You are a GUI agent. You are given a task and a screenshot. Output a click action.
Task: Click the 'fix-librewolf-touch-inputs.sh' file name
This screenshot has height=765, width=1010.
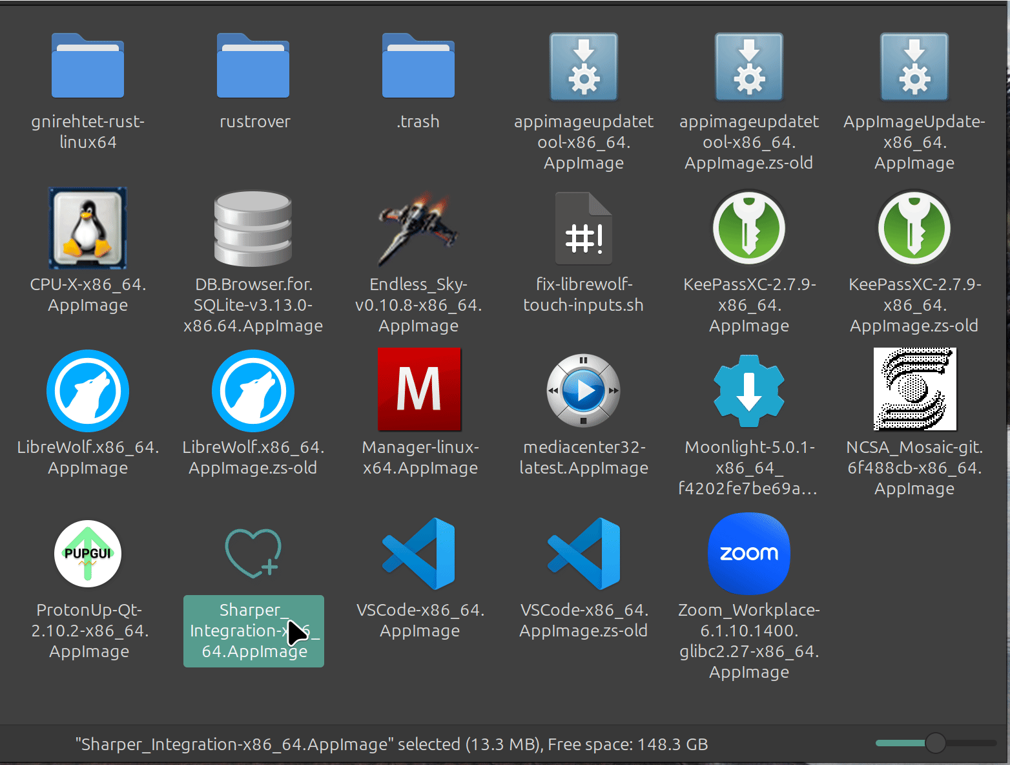[x=584, y=295]
